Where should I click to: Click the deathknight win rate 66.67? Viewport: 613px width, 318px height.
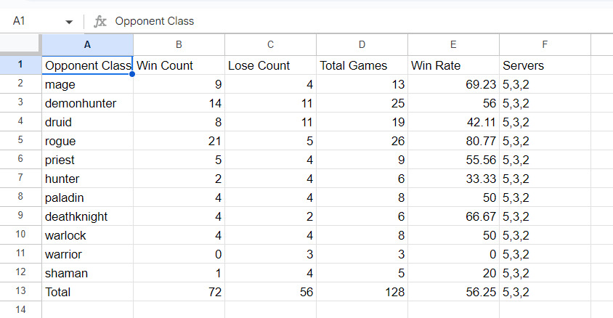pyautogui.click(x=452, y=216)
